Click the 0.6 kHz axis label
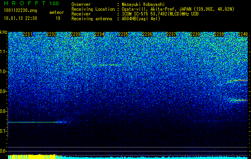This screenshot has width=251, height=159. (x=3, y=151)
